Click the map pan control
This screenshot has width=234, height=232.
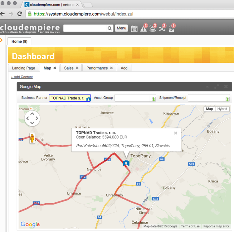pos(32,118)
